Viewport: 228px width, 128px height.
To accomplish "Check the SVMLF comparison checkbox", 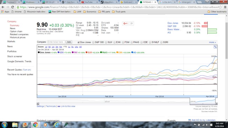I will click(x=150, y=42).
